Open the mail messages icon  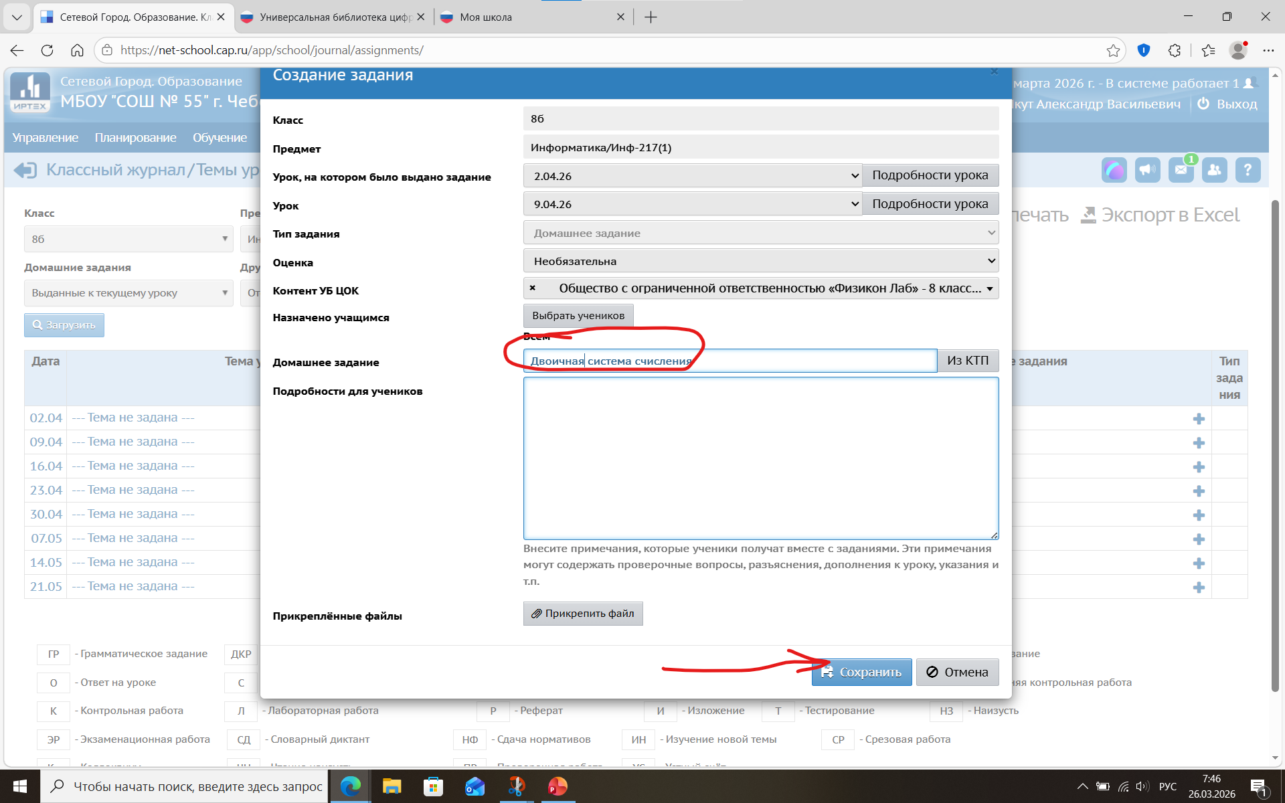1181,170
